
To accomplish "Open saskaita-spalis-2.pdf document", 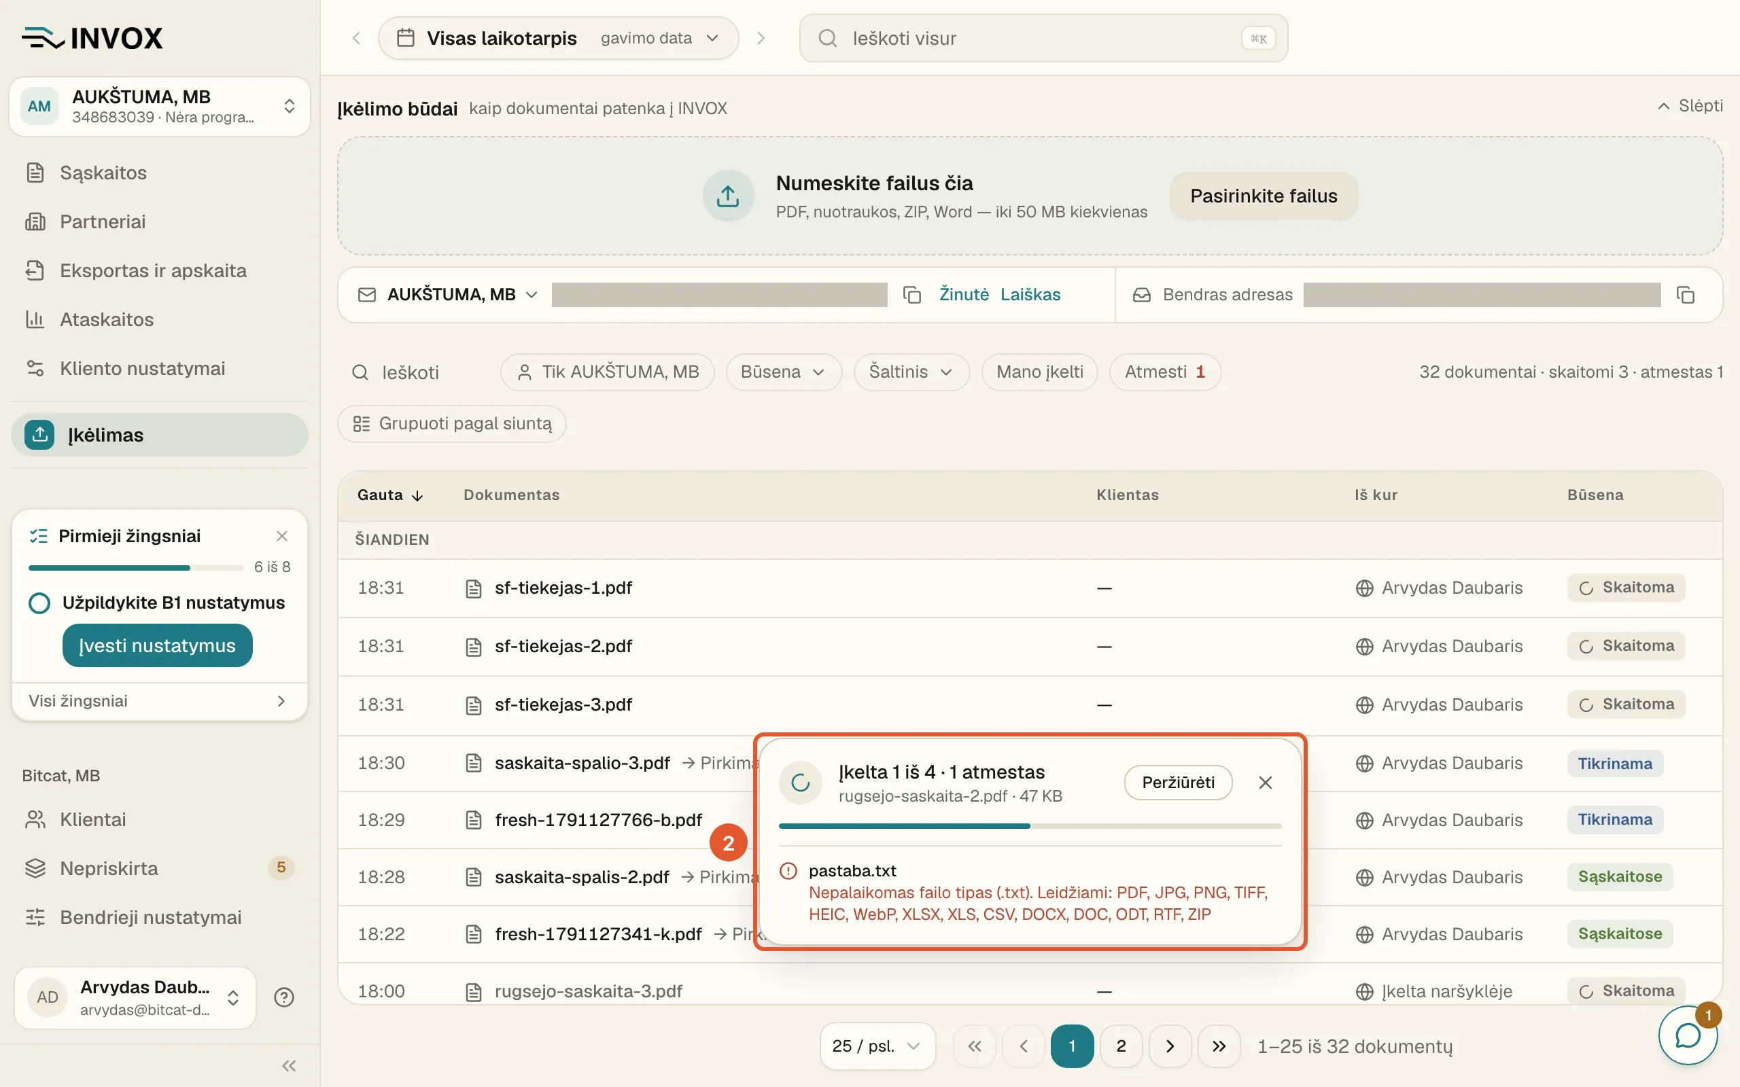I will pos(582,877).
